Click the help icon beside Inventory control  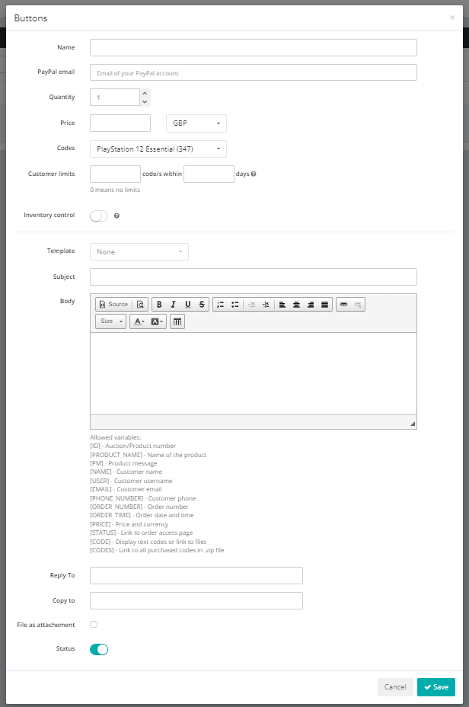(x=116, y=216)
